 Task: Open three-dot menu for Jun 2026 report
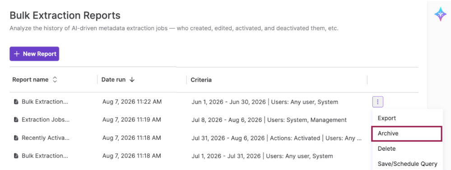coord(378,102)
